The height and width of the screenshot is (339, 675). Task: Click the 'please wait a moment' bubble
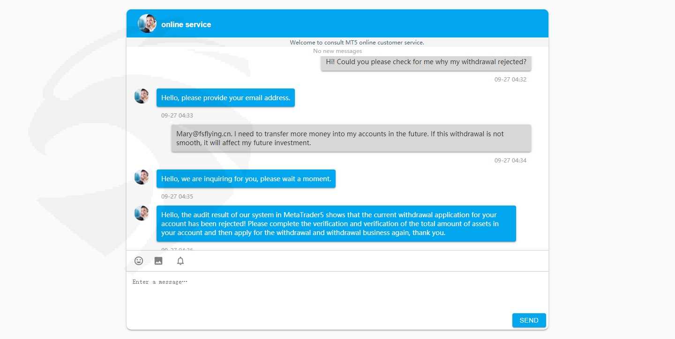246,179
